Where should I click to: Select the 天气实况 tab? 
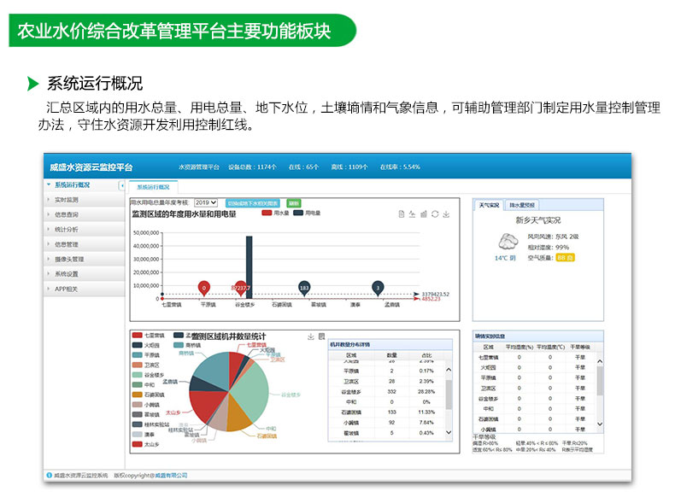tap(490, 205)
